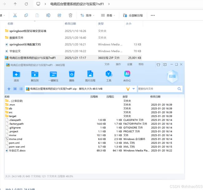Screen dimensions: 203x190
Task: Open the three-dot more options menu
Action: click(153, 15)
